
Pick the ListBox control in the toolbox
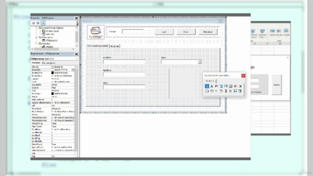point(226,86)
